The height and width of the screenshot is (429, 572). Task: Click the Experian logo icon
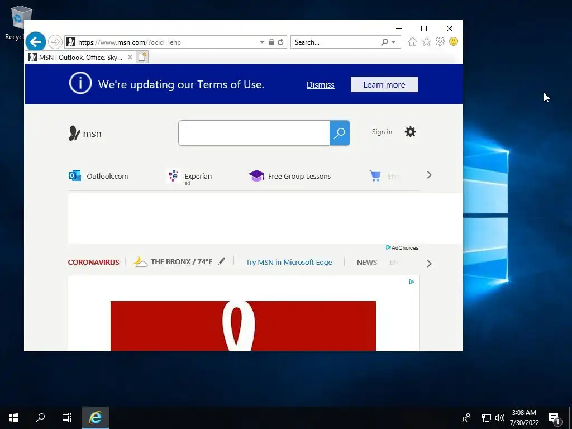point(173,175)
